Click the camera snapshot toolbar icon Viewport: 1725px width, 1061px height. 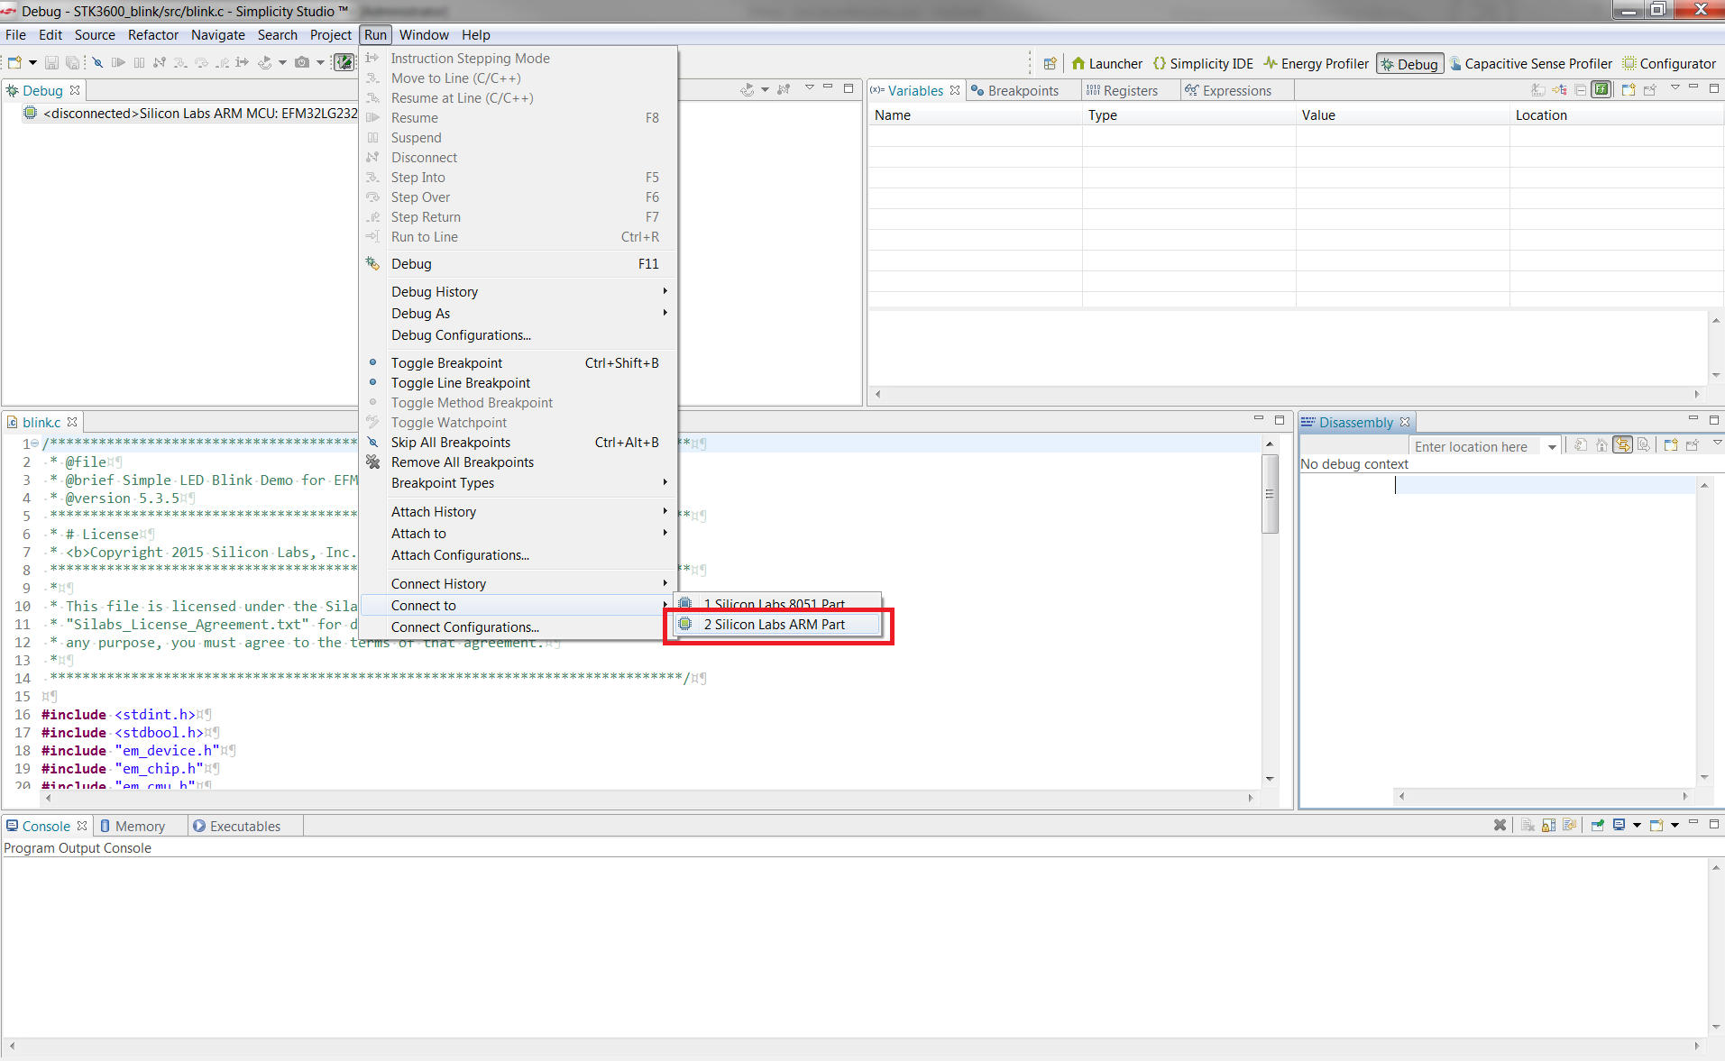point(302,62)
